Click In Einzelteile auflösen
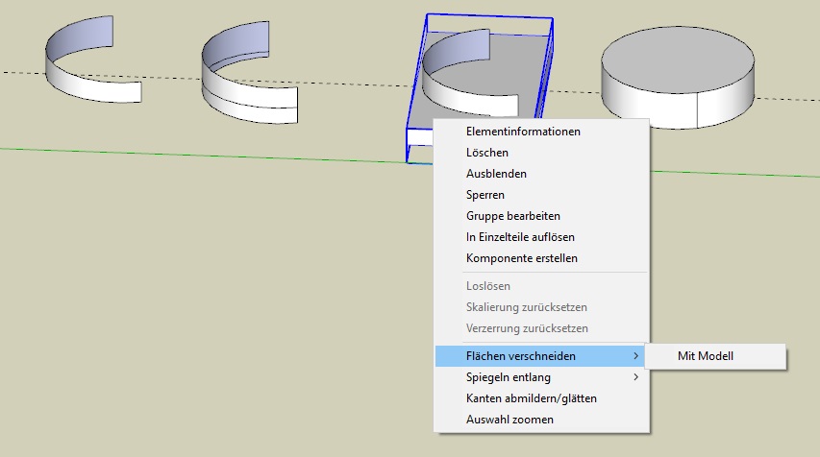The height and width of the screenshot is (457, 820). [x=520, y=237]
